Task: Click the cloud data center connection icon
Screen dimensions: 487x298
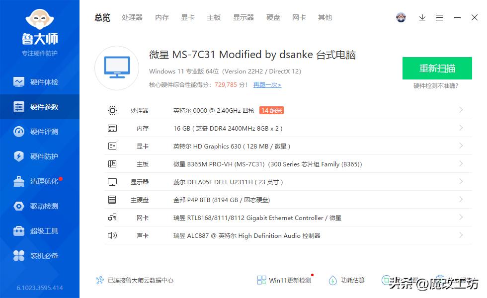Action: click(x=99, y=280)
